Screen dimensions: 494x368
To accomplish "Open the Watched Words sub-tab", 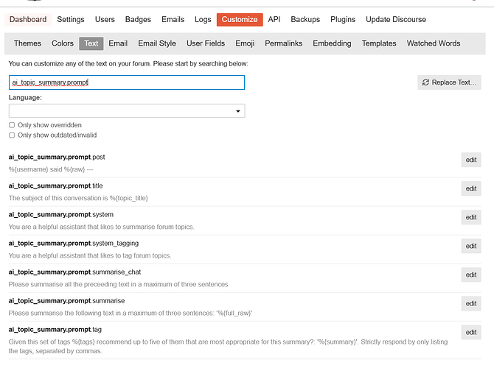I will 434,43.
